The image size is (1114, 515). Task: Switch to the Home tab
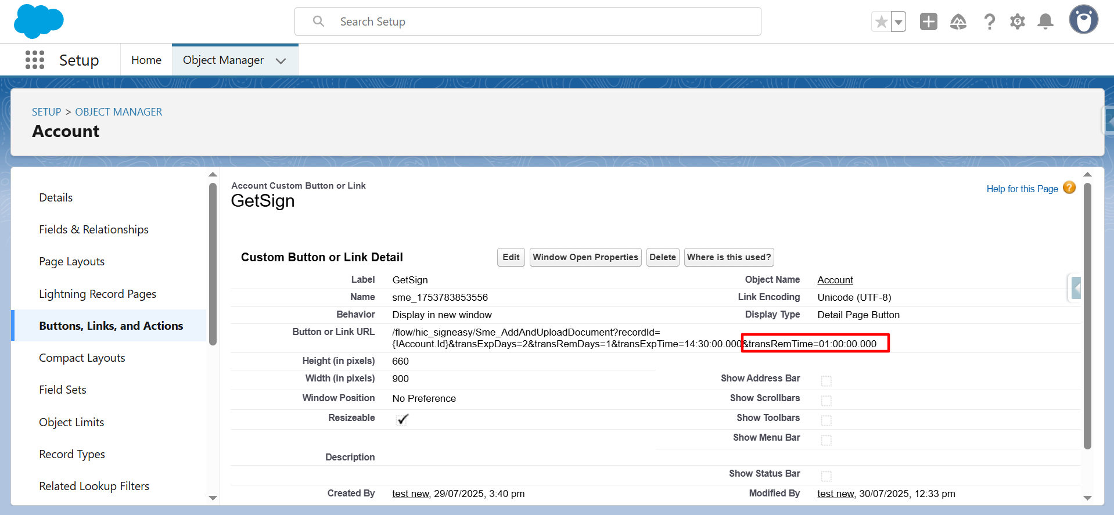click(x=146, y=60)
